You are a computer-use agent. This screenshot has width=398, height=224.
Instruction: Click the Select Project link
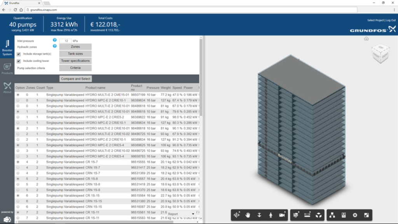tap(375, 20)
